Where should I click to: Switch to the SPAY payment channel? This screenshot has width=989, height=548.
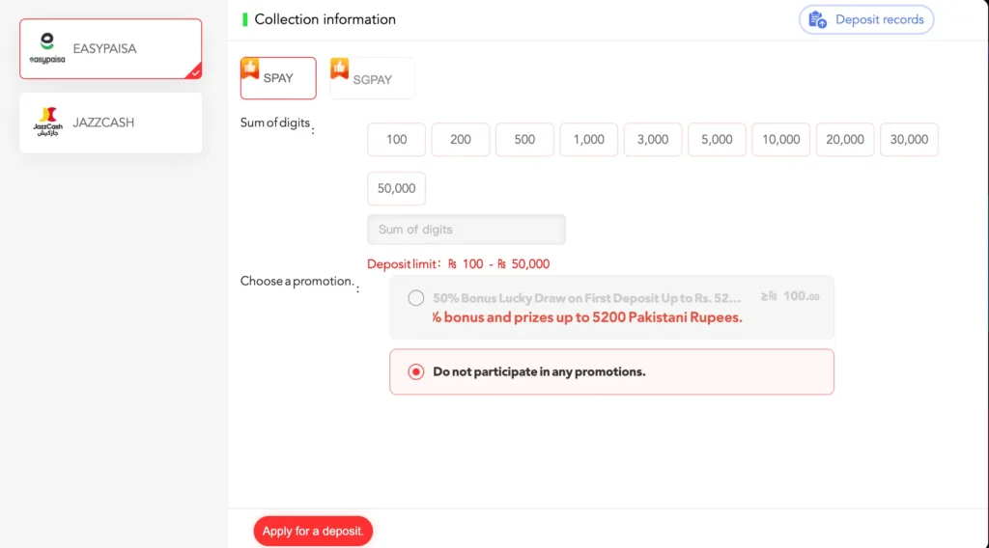tap(278, 78)
